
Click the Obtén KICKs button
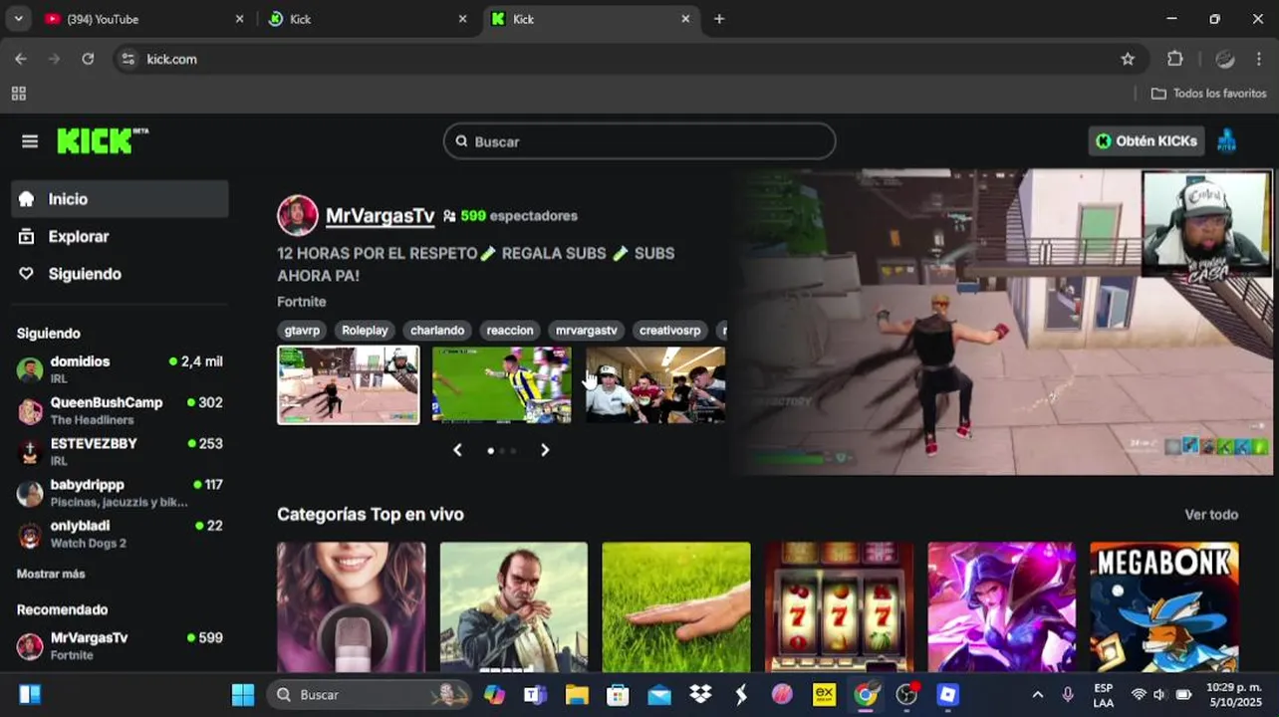(1146, 141)
